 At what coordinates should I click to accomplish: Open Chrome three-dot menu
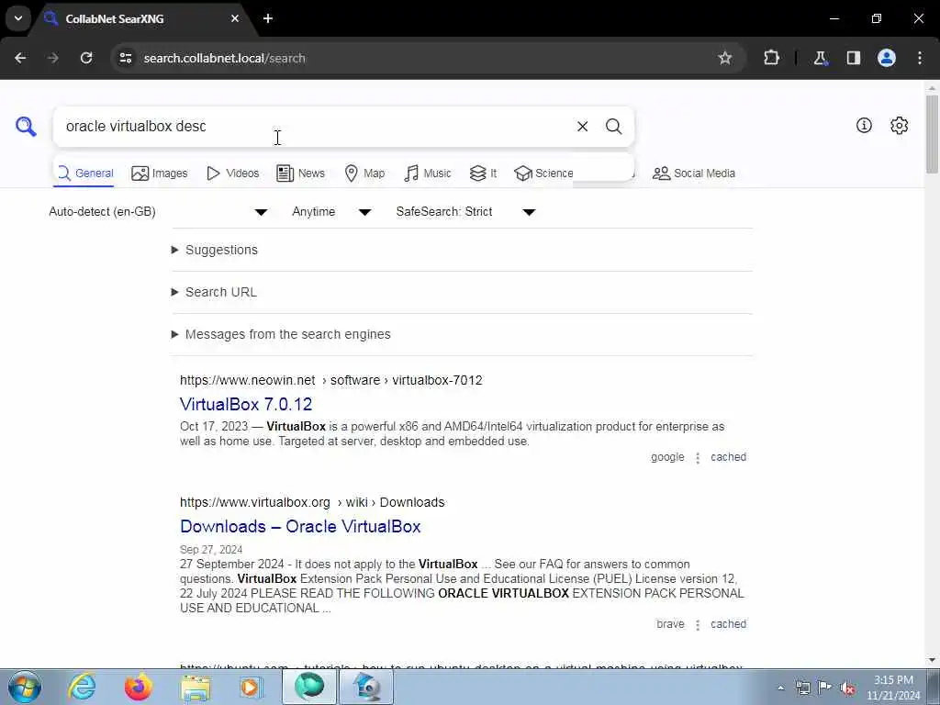920,58
